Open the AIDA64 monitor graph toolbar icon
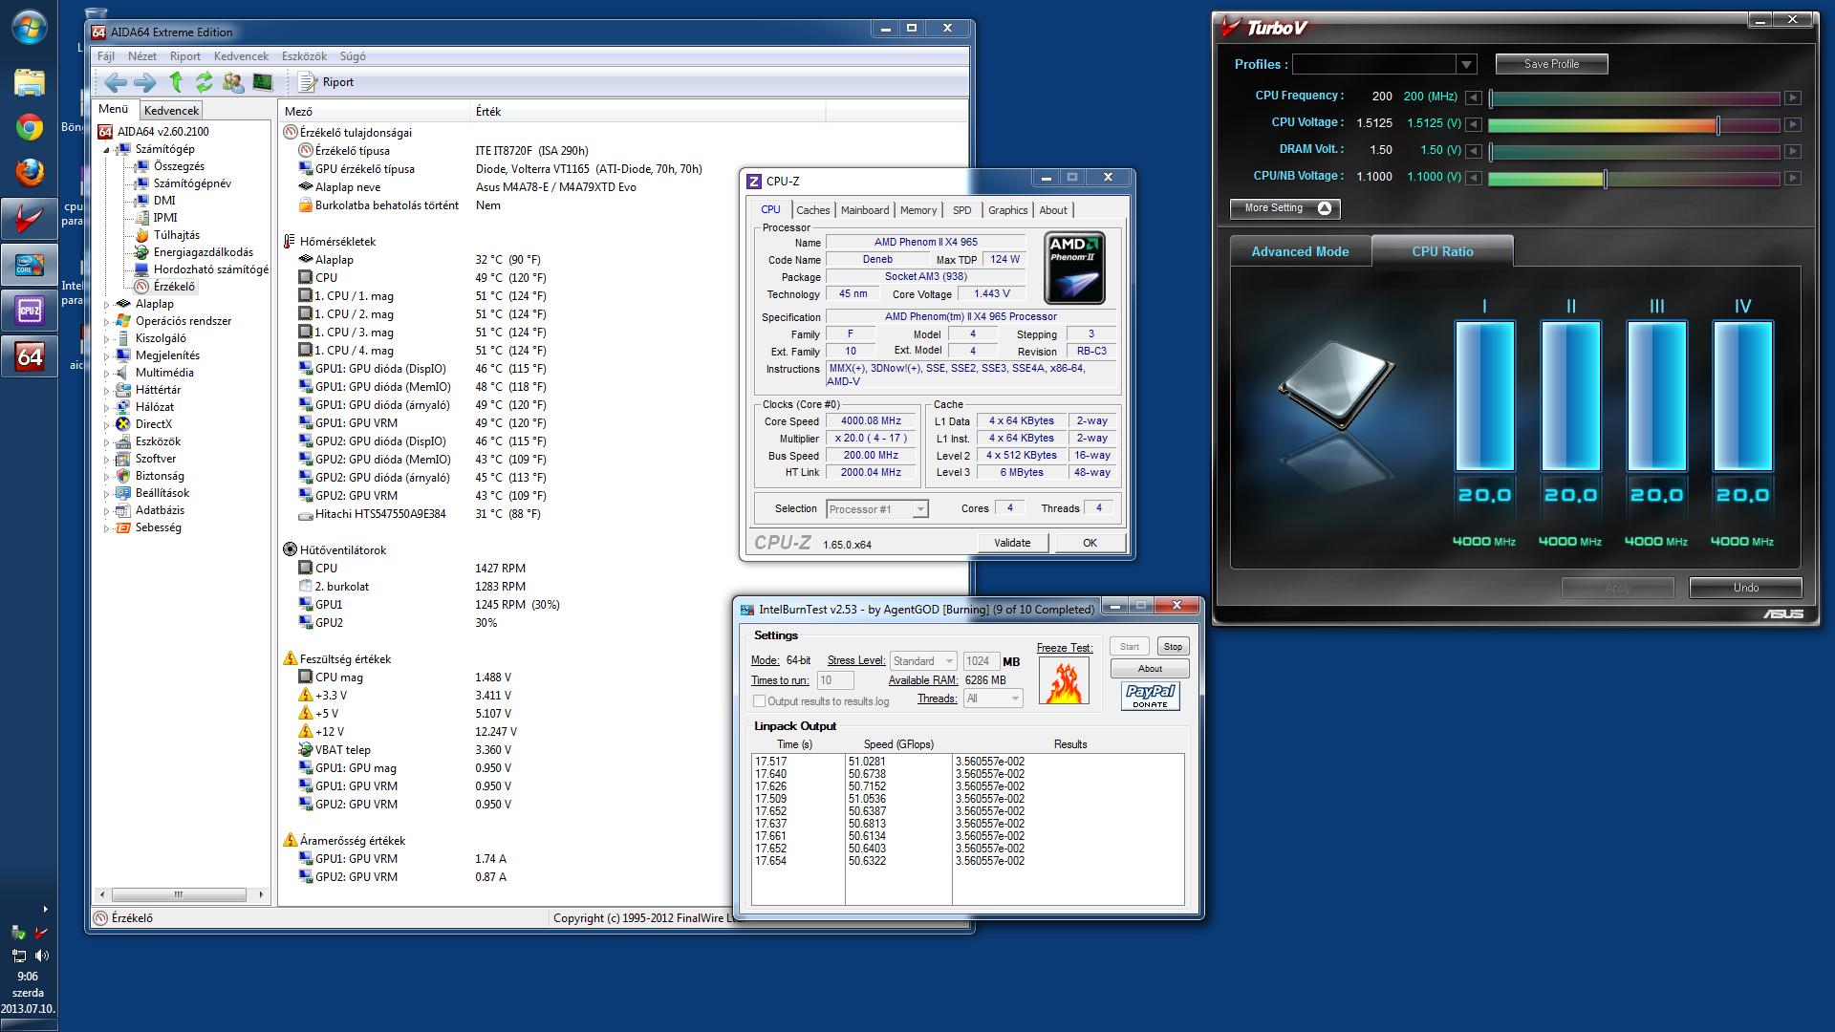Viewport: 1835px width, 1032px height. [262, 82]
